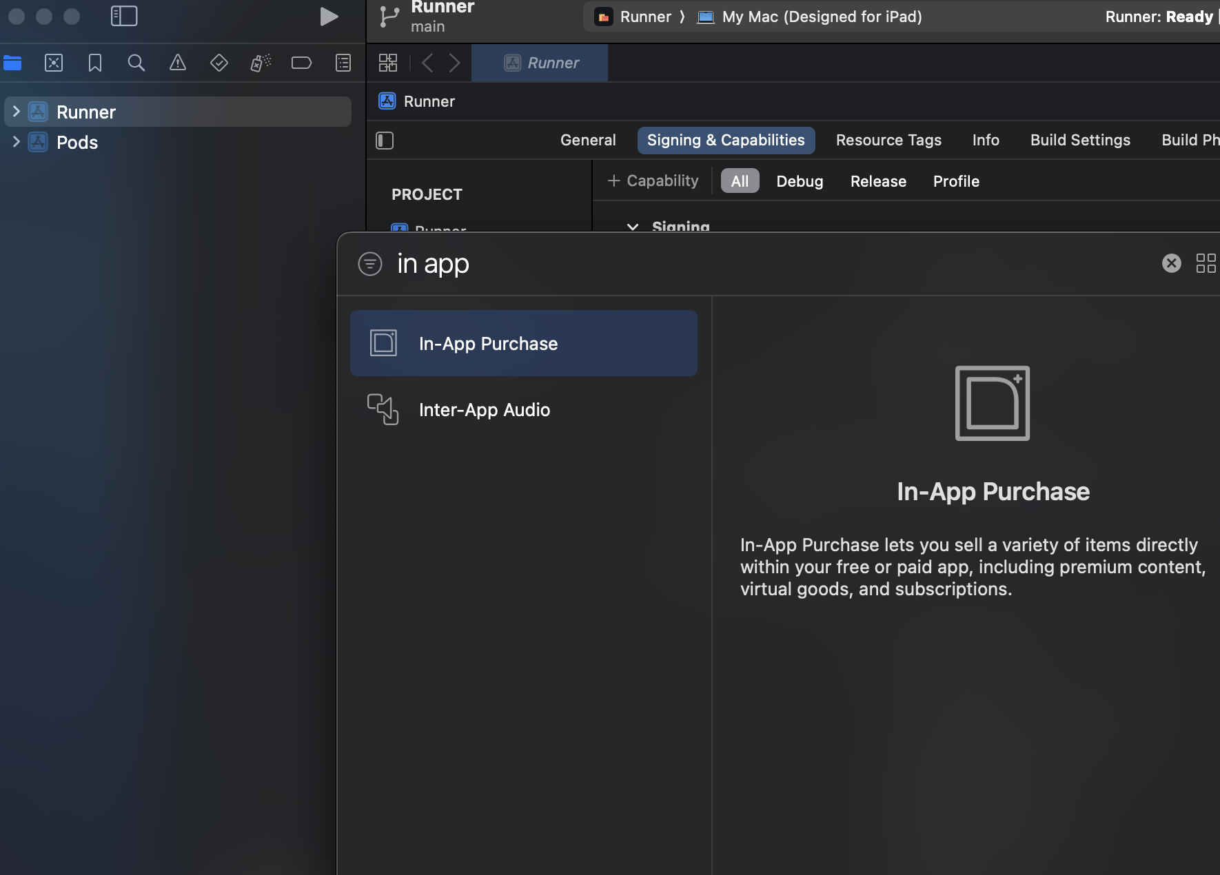
Task: Open the Source Control navigator
Action: click(x=54, y=63)
